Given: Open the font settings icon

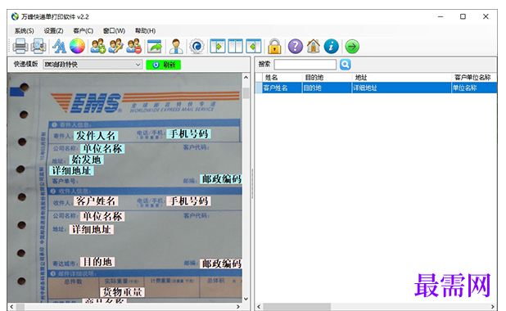Looking at the screenshot, I should click(x=59, y=46).
